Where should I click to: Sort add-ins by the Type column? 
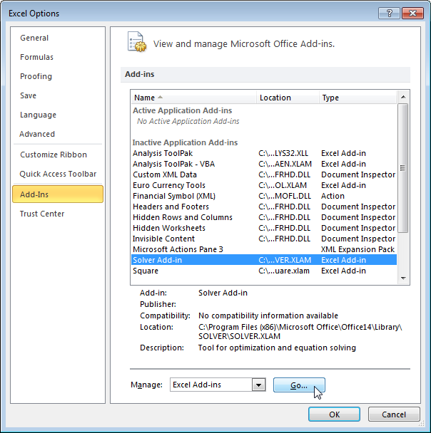point(358,98)
